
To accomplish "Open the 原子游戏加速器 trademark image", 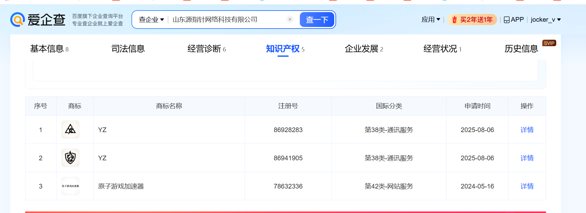I will pyautogui.click(x=70, y=186).
